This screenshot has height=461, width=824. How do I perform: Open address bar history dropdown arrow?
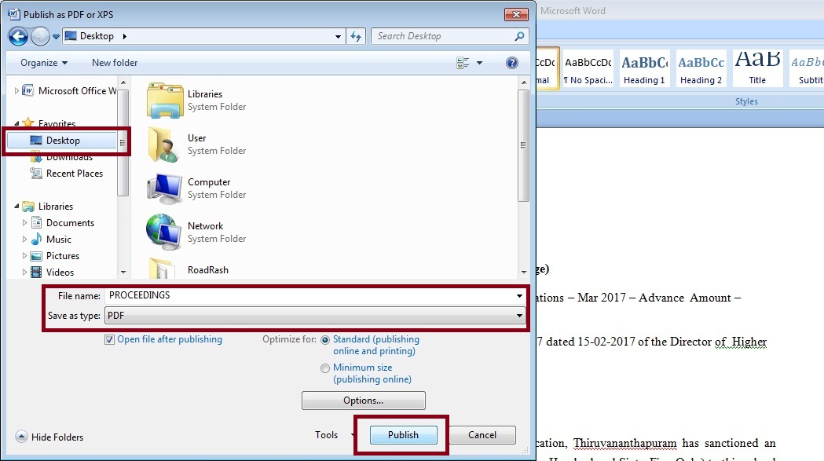click(x=338, y=37)
